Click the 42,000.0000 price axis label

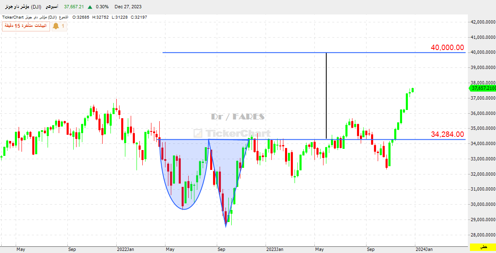pyautogui.click(x=483, y=22)
